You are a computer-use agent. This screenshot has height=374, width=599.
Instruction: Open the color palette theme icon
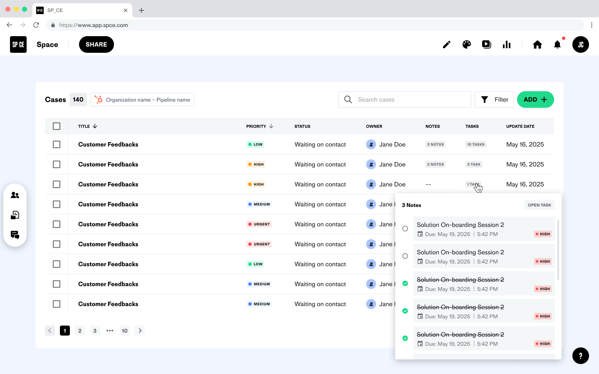click(467, 44)
